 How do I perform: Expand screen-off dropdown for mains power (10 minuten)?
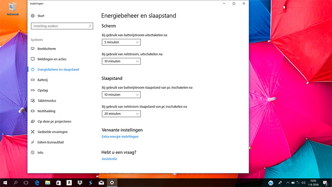121,61
